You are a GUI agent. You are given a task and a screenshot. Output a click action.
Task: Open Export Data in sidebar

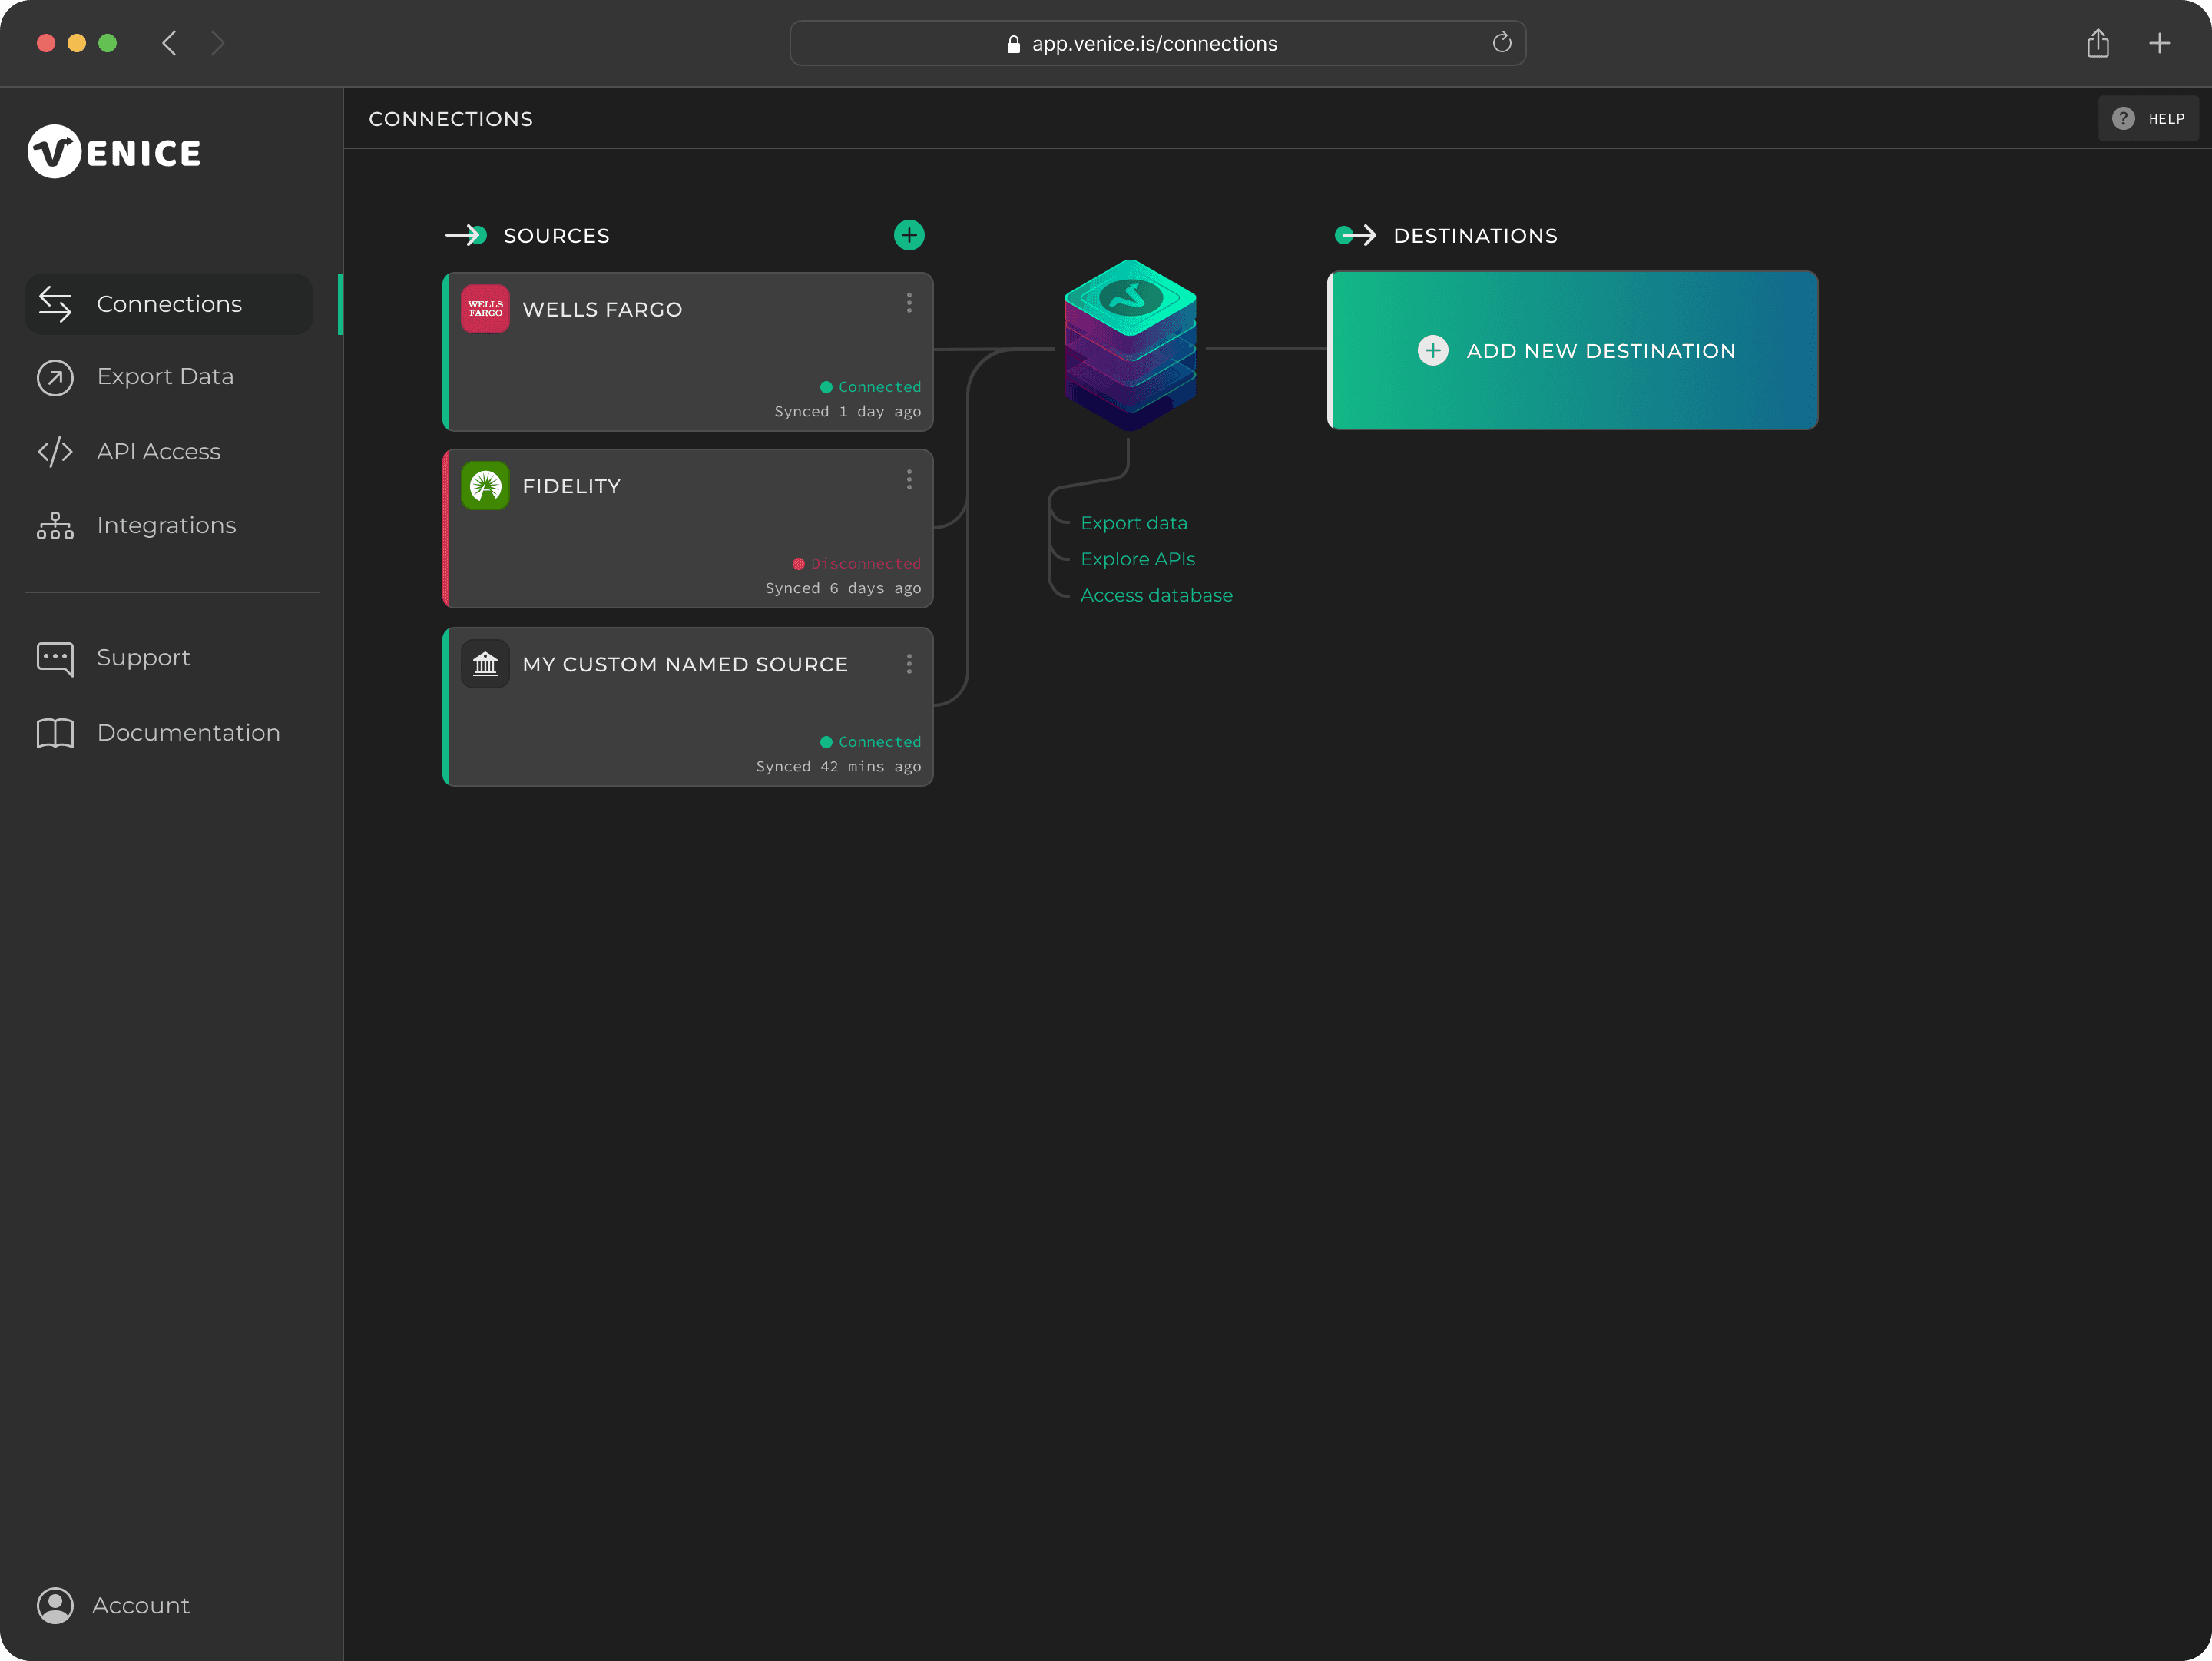[165, 377]
